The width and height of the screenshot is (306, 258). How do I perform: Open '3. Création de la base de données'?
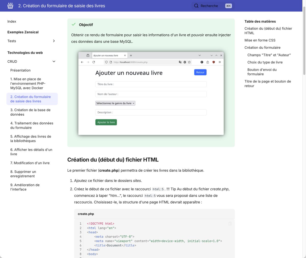coord(30,112)
